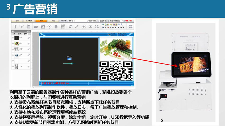The image size is (225, 126).
Task: Click the chain link icon
Action: click(77, 26)
